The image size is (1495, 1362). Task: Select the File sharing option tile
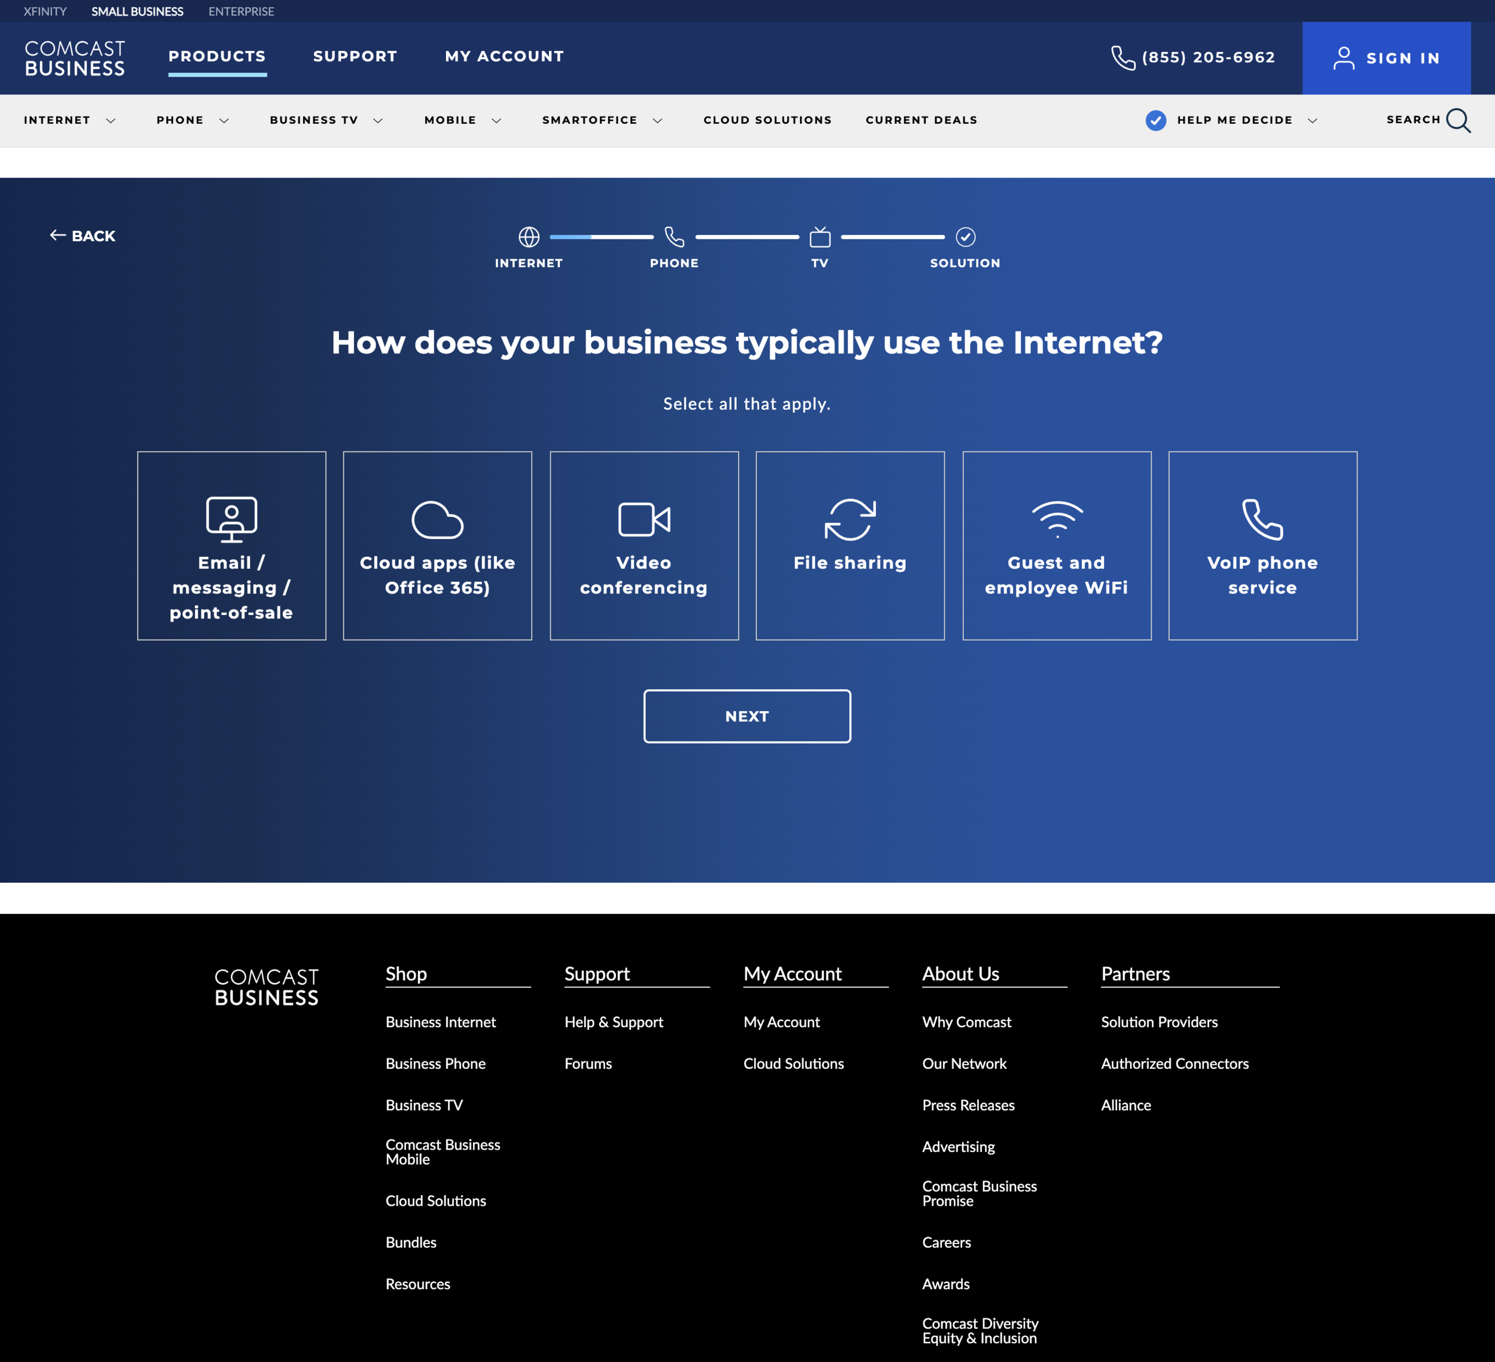point(850,546)
